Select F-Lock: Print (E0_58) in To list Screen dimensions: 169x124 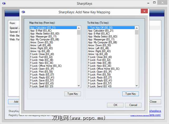pos(111,75)
